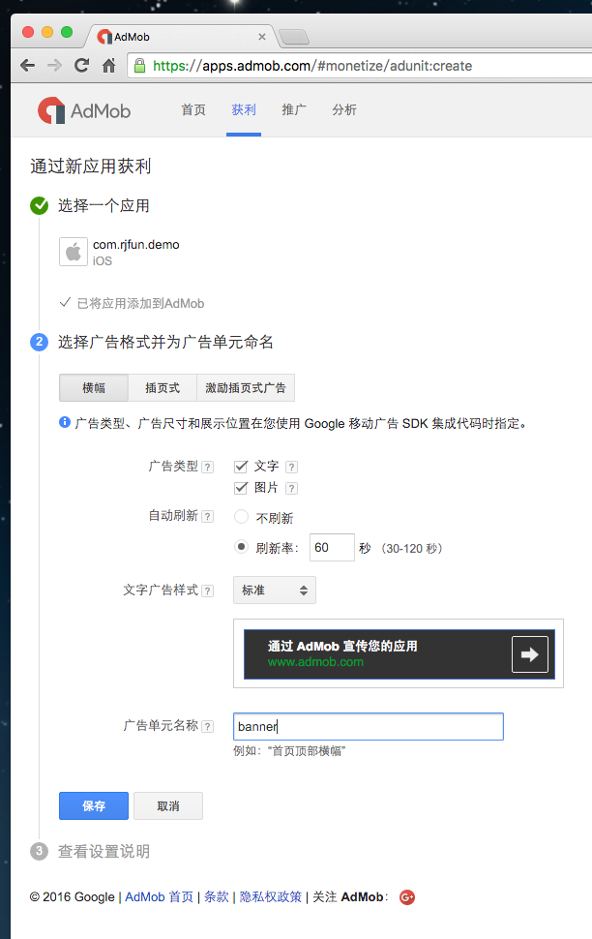The image size is (592, 939).
Task: Open the 获利 navigation tab
Action: coord(244,110)
